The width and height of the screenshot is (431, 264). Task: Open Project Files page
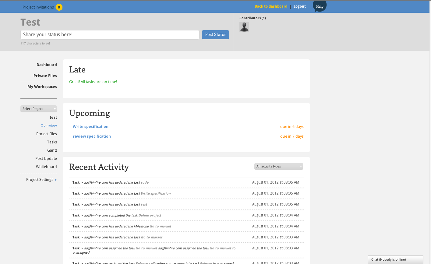pyautogui.click(x=47, y=134)
